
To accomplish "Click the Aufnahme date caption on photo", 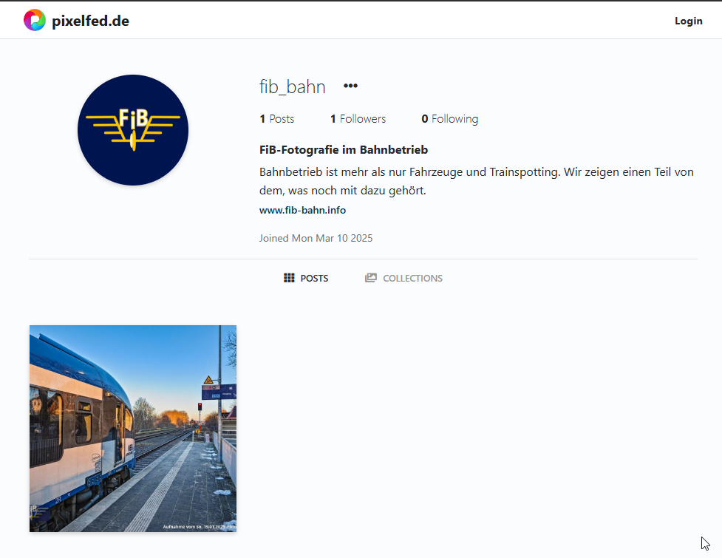I will 199,526.
